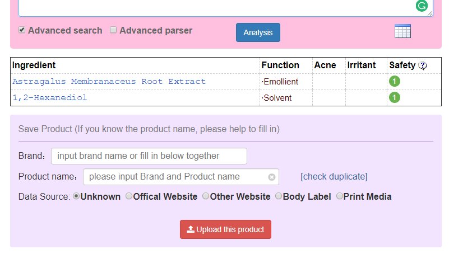Select Body Label data source
This screenshot has height=254, width=449.
pos(279,196)
